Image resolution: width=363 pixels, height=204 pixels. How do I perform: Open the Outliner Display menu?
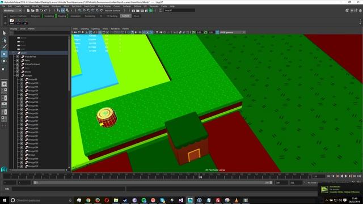click(x=14, y=29)
